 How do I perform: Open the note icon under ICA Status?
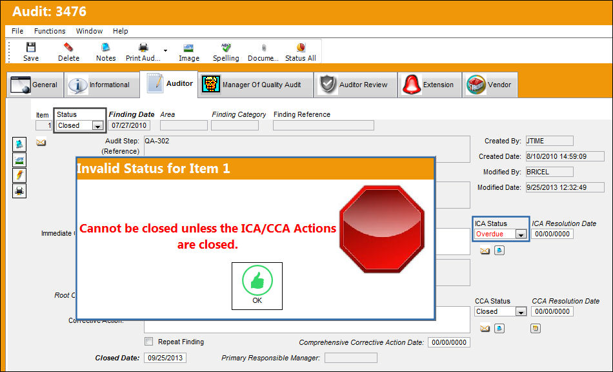pos(499,251)
